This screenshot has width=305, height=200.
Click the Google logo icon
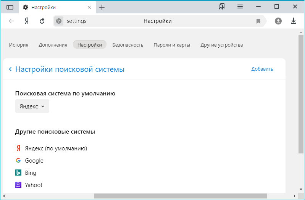pyautogui.click(x=18, y=160)
